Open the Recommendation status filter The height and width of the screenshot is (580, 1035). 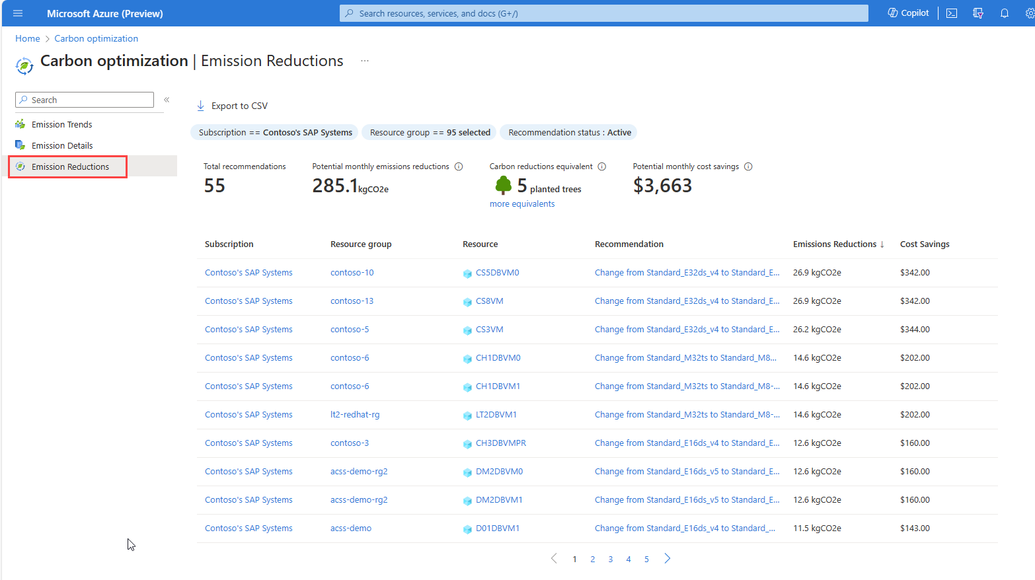pyautogui.click(x=569, y=133)
